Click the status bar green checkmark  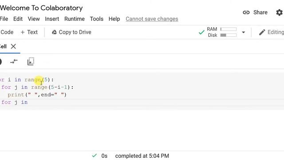pos(95,156)
